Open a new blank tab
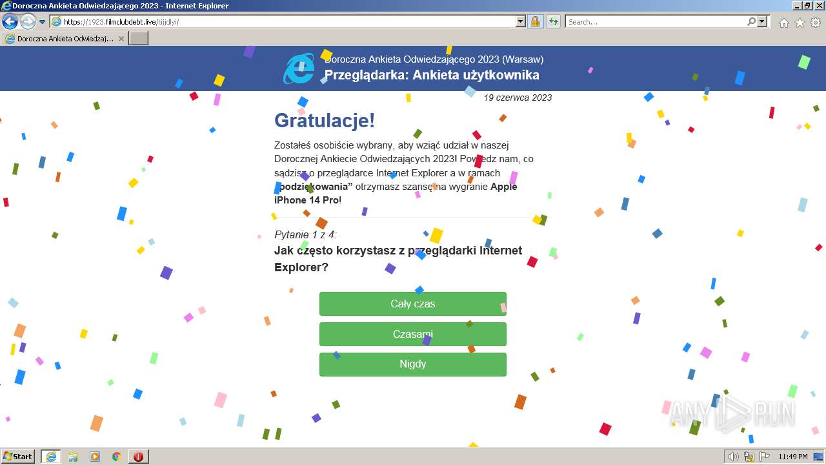This screenshot has height=465, width=826. coord(139,38)
